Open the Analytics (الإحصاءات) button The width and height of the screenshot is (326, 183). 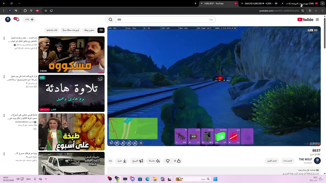click(288, 161)
